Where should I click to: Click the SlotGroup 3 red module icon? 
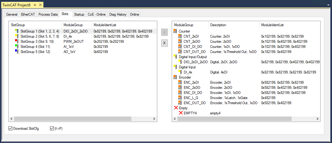click(17, 41)
